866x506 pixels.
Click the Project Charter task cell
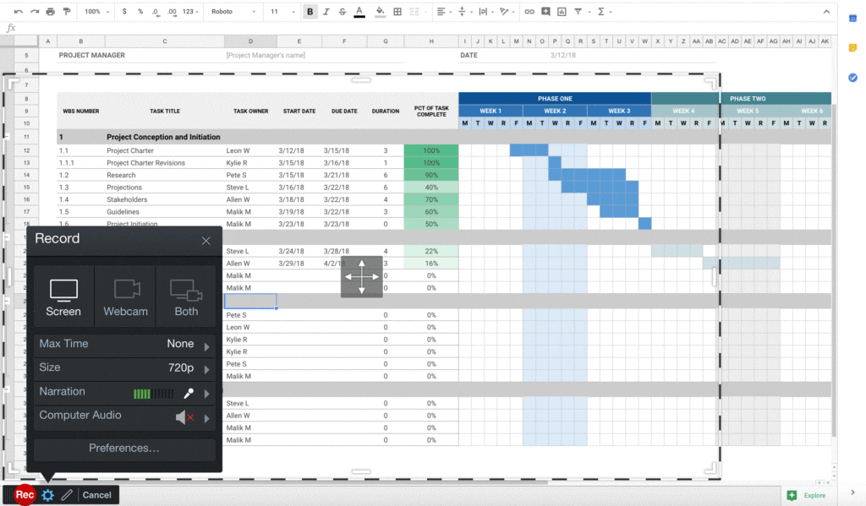[x=165, y=150]
